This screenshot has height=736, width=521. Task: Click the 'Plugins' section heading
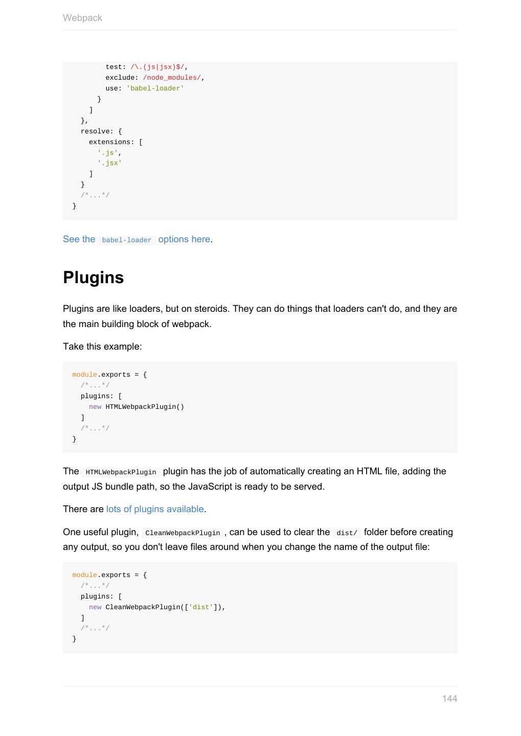pyautogui.click(x=93, y=278)
